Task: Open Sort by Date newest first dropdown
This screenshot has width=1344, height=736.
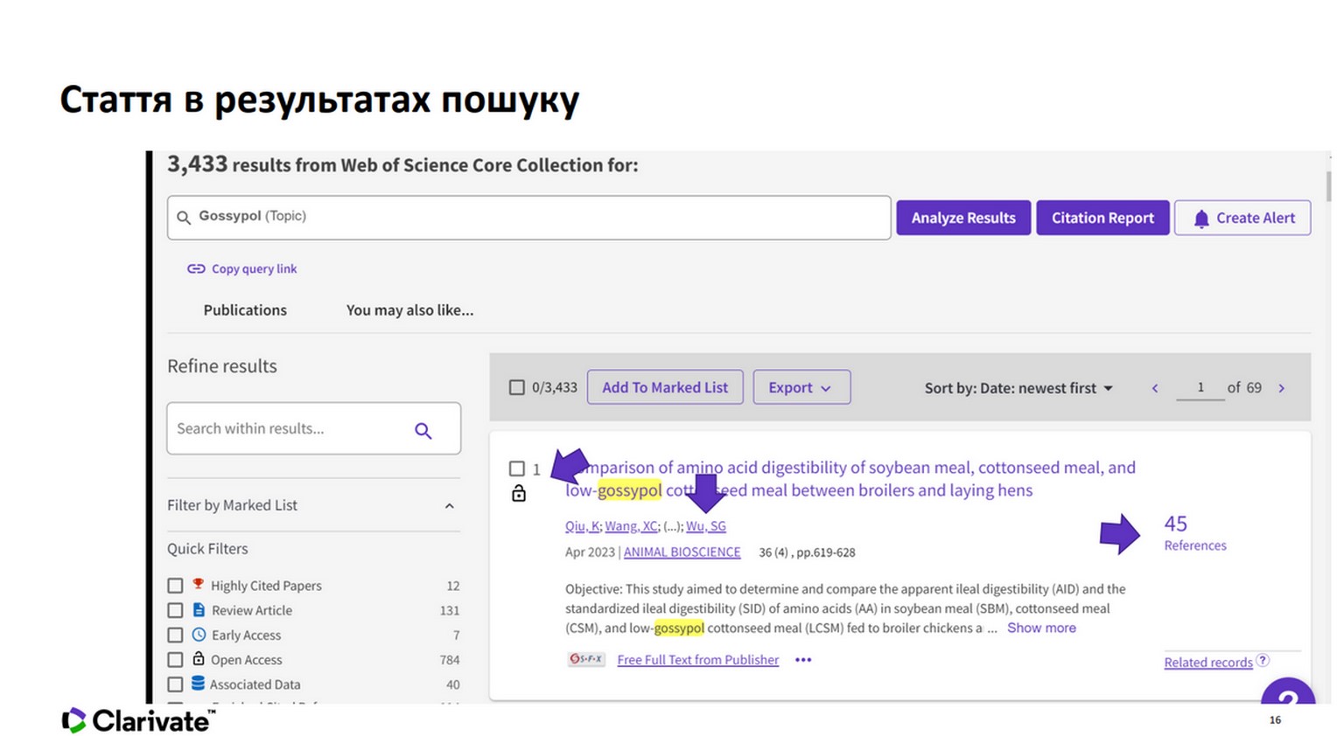Action: 1018,388
